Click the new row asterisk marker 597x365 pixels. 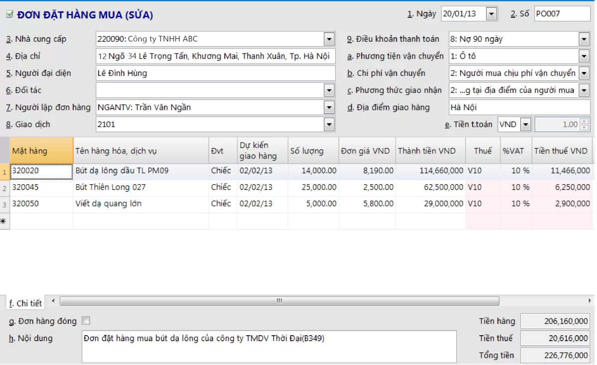tap(4, 221)
